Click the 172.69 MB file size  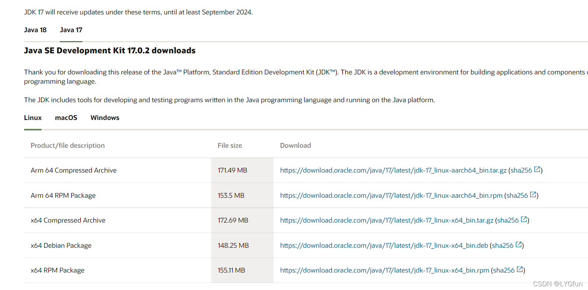pyautogui.click(x=233, y=220)
